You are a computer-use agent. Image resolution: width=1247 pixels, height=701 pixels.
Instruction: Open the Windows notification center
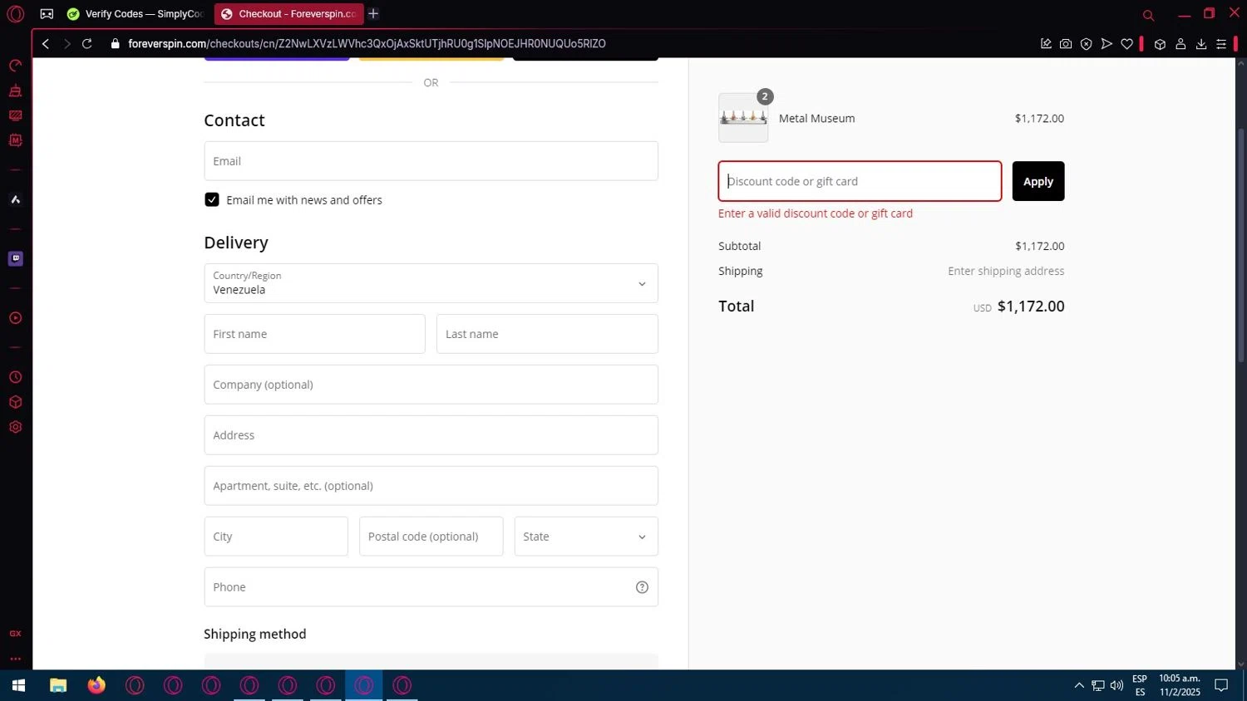coord(1221,685)
